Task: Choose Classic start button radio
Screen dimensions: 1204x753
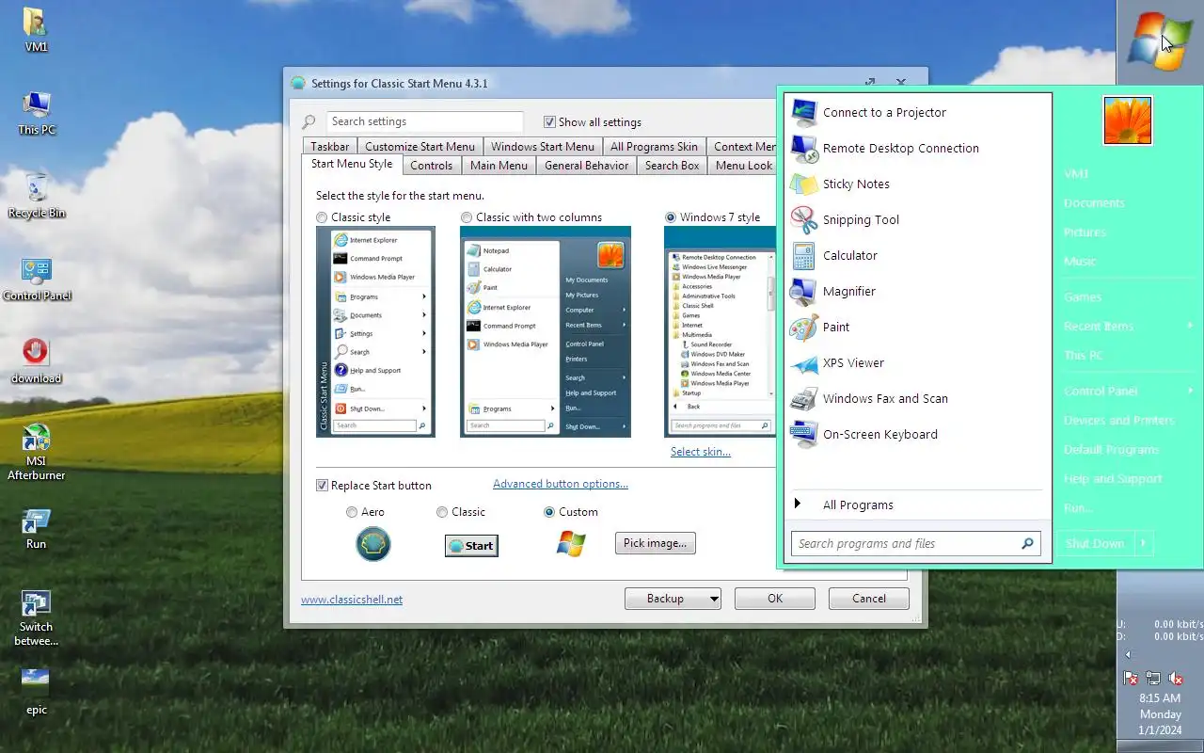Action: [442, 512]
